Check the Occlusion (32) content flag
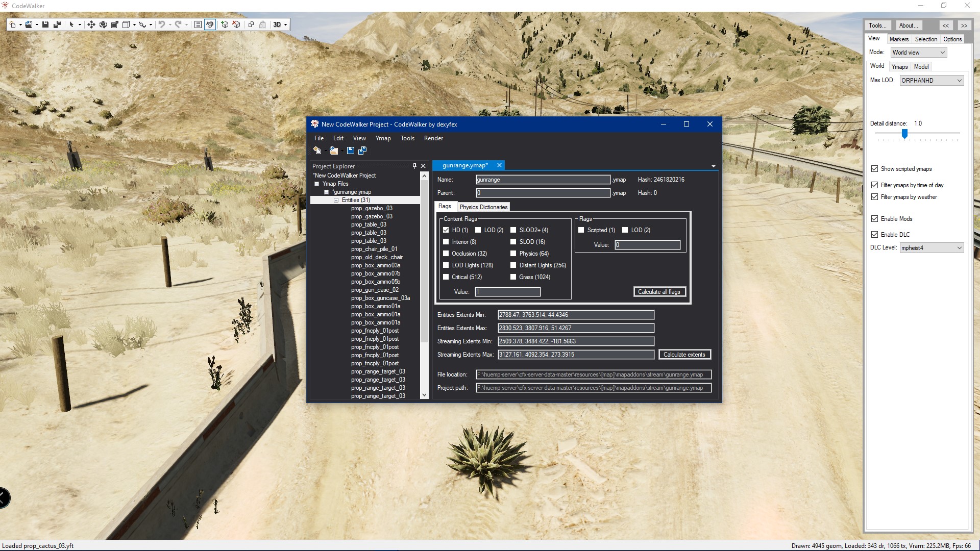This screenshot has height=551, width=980. pyautogui.click(x=446, y=254)
